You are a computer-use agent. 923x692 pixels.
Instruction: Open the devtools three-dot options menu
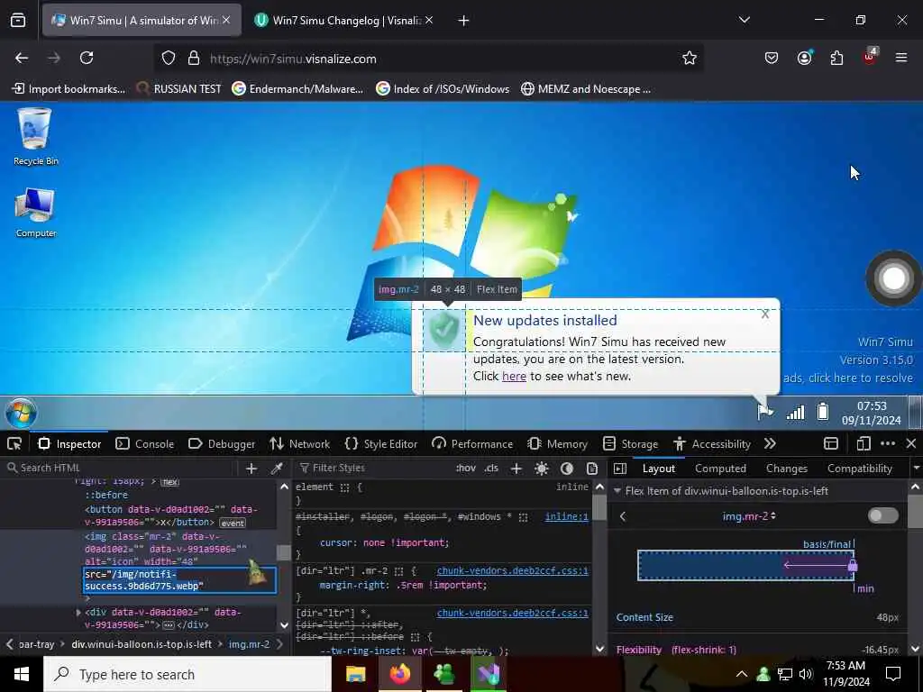coord(888,443)
